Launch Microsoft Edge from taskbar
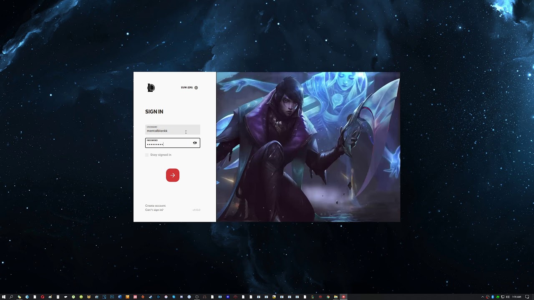Image resolution: width=534 pixels, height=300 pixels. coord(27,297)
